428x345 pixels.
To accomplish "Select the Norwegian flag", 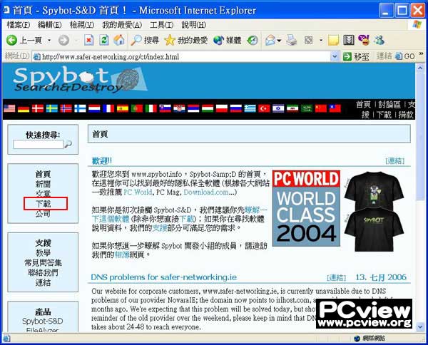I will tap(66, 108).
